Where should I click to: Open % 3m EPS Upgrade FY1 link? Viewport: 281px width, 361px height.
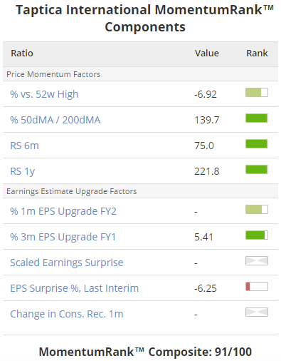[63, 237]
